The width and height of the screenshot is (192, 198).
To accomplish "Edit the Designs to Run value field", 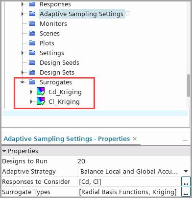I will pos(134,161).
